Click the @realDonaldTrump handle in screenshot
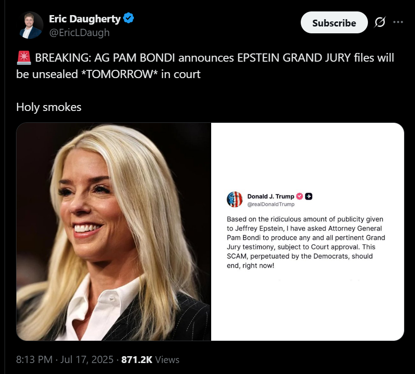This screenshot has width=415, height=374. 271,204
